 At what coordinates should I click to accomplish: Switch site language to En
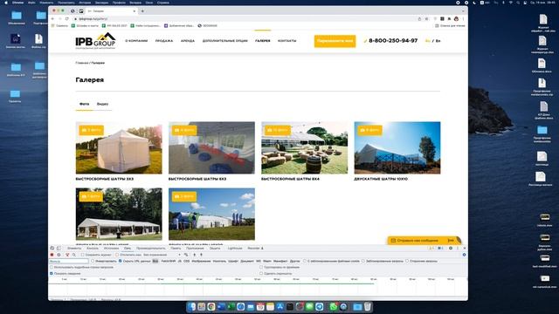438,41
